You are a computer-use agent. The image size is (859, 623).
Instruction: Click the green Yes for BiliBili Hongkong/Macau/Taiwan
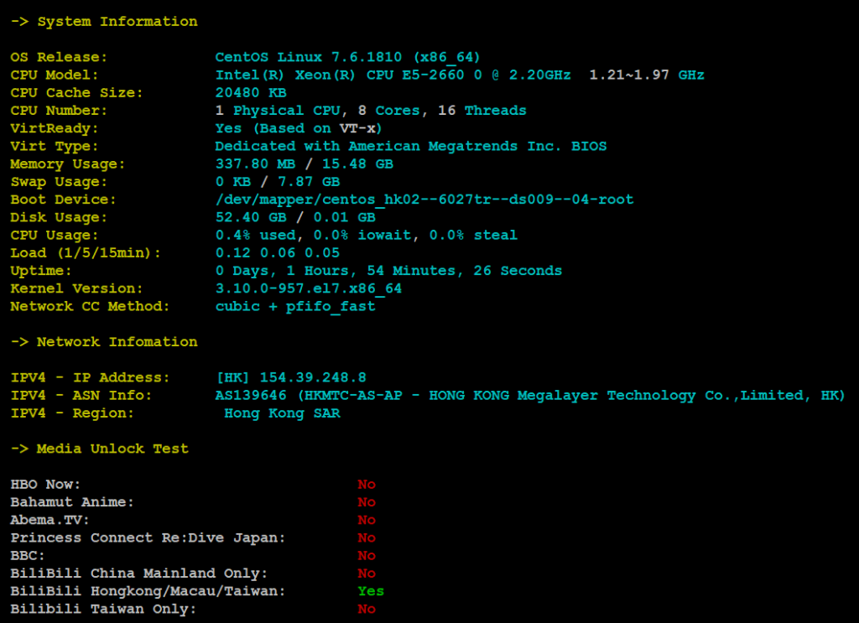click(x=371, y=591)
